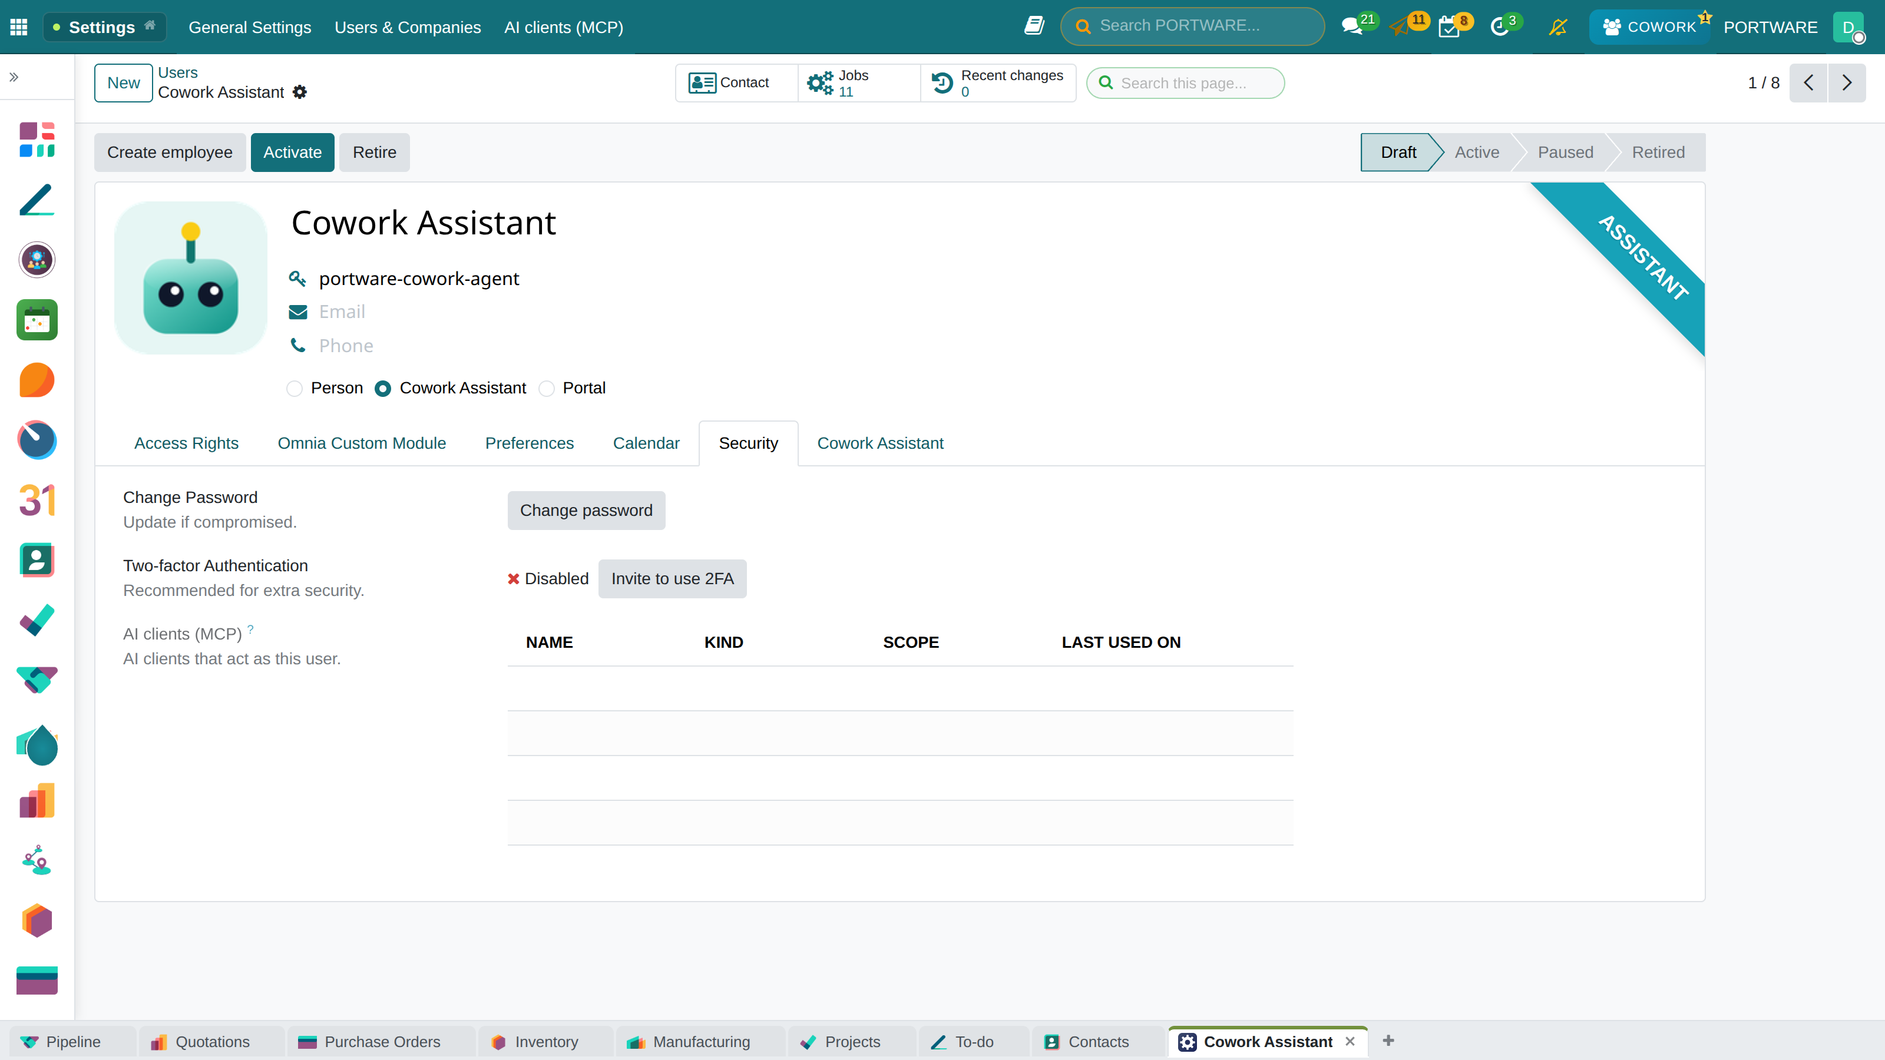Open the apps grid menu icon
The height and width of the screenshot is (1060, 1885).
click(x=19, y=27)
